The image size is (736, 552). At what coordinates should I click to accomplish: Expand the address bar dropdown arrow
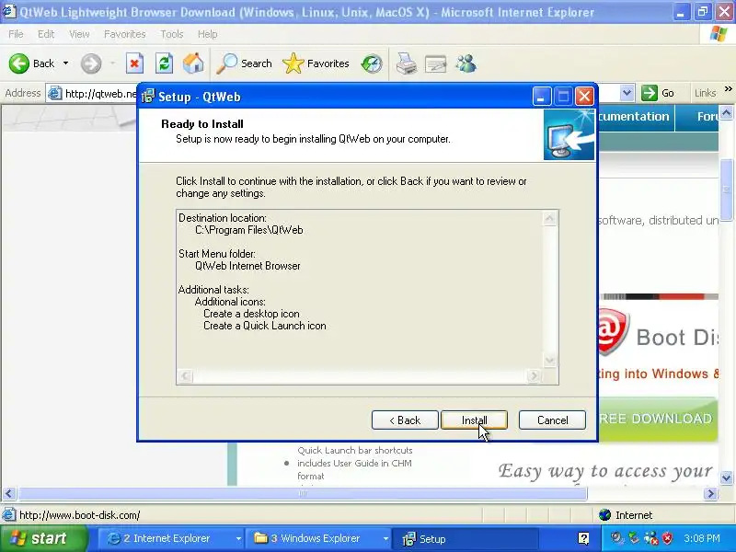[x=627, y=93]
